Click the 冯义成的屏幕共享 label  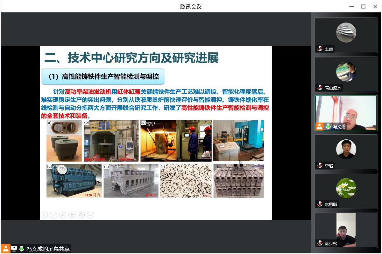coord(48,249)
